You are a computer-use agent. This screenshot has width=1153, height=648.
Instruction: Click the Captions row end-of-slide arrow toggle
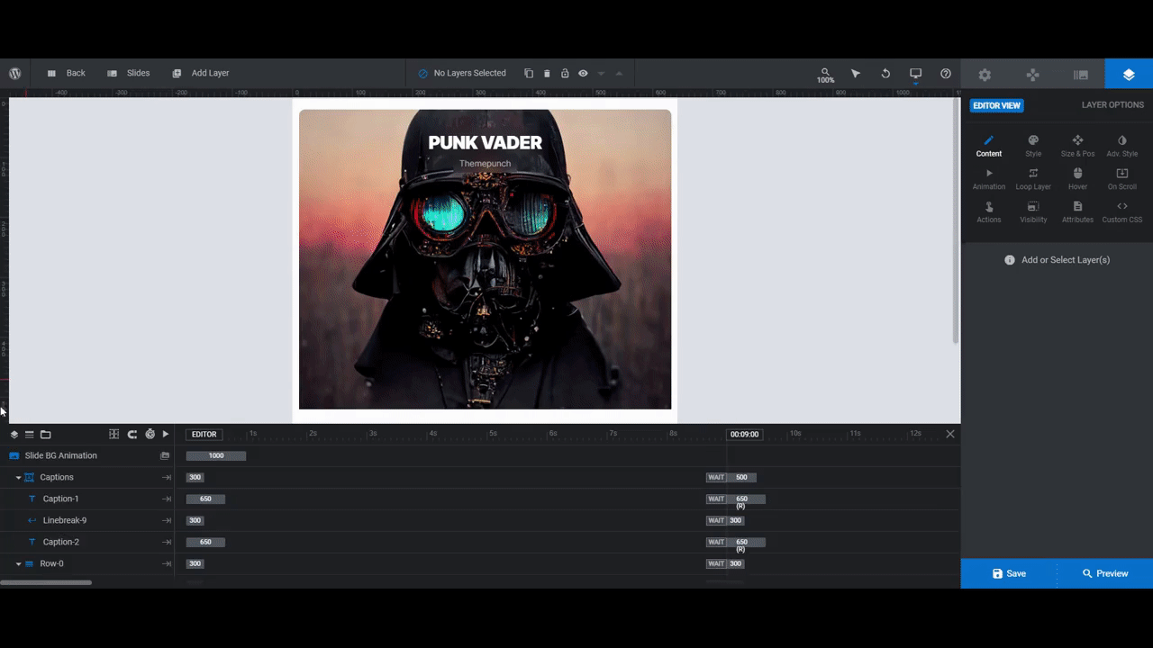pyautogui.click(x=167, y=477)
